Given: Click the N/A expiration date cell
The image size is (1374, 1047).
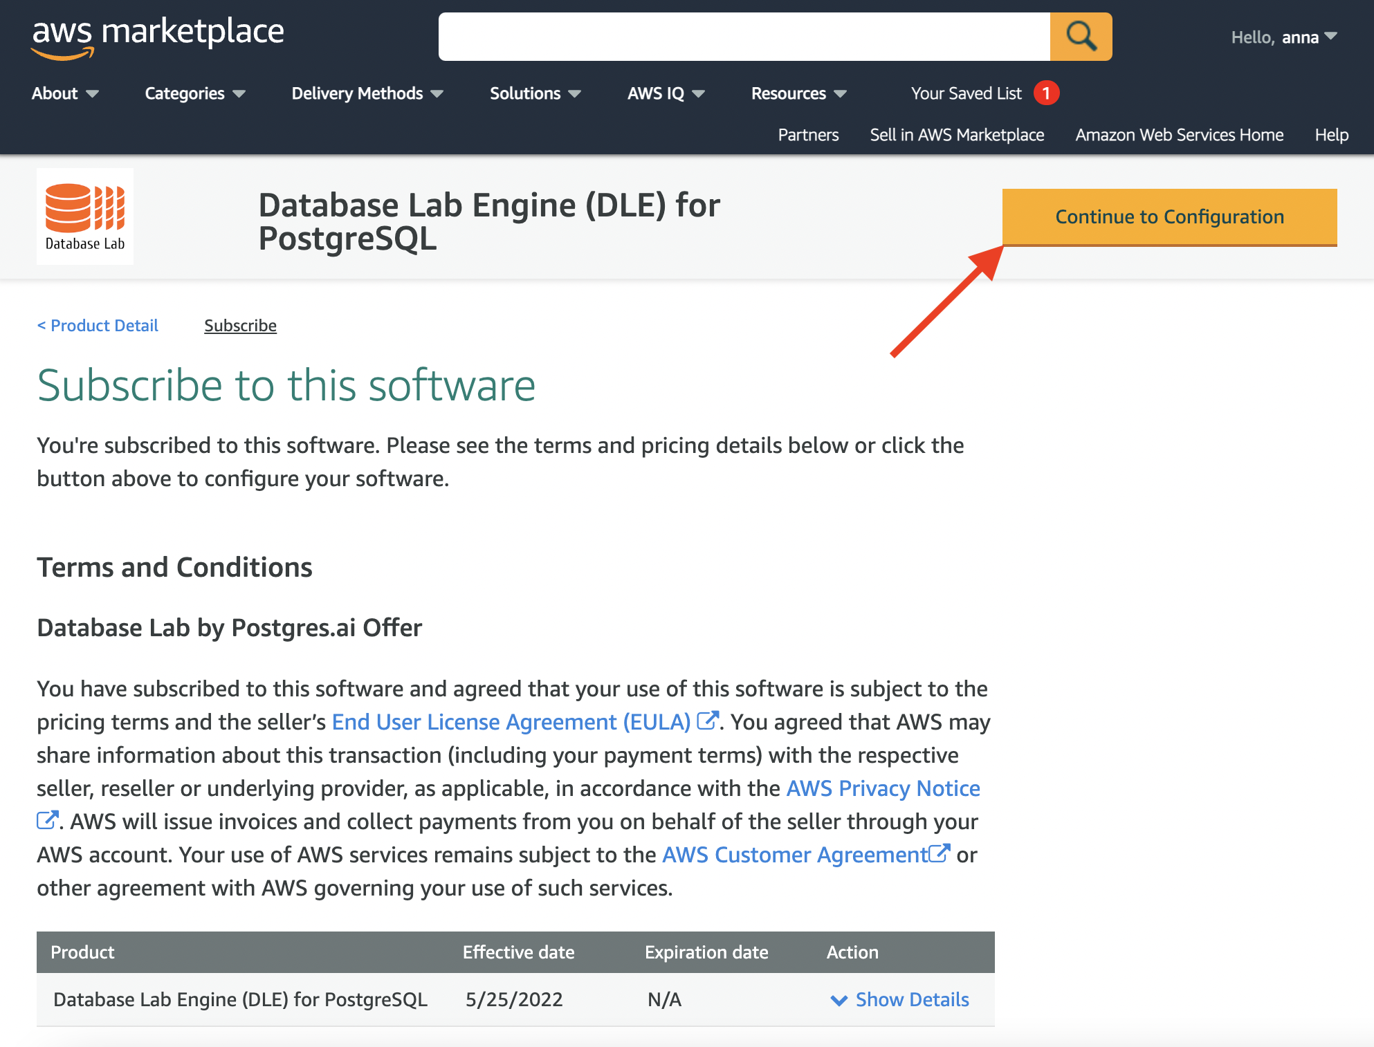Looking at the screenshot, I should 664,1000.
